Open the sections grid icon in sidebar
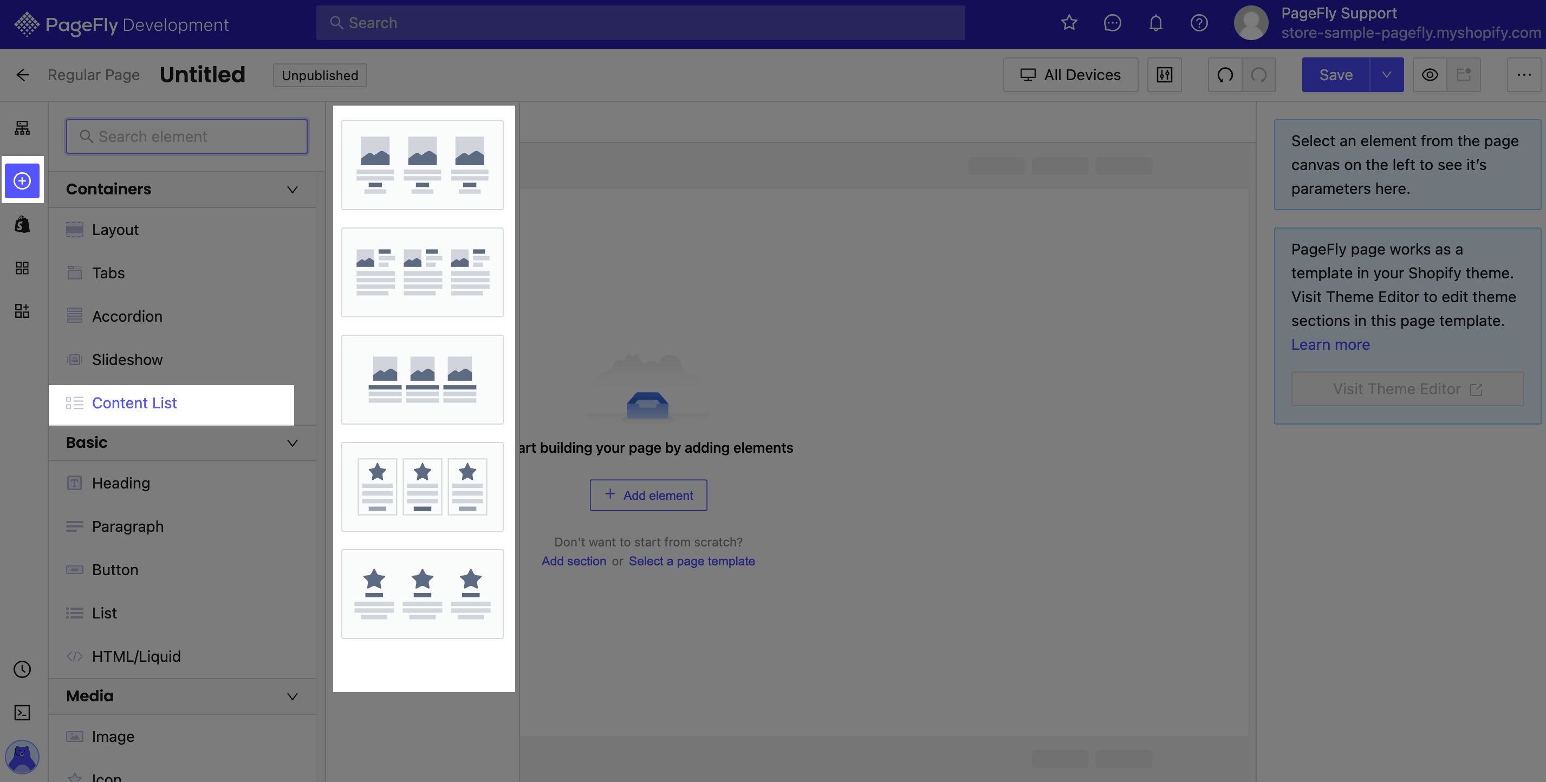This screenshot has width=1546, height=782. pyautogui.click(x=22, y=268)
